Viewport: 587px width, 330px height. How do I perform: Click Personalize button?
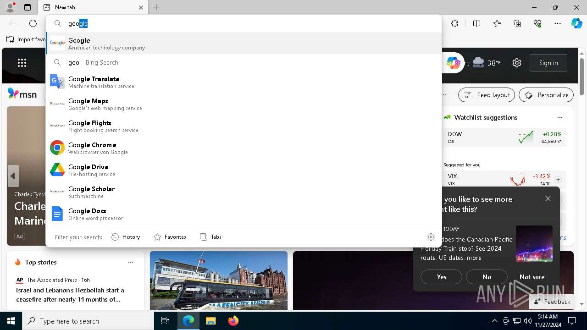tap(546, 95)
